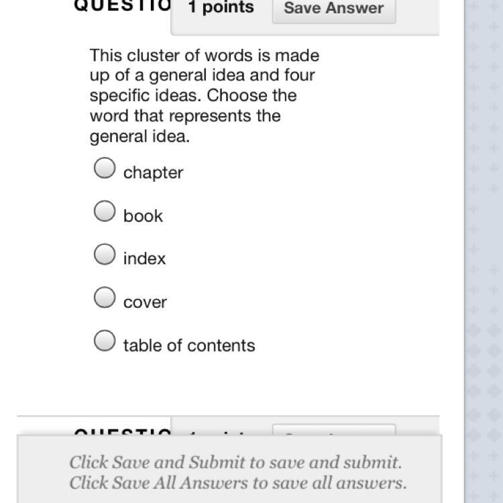This screenshot has width=503, height=503.
Task: Click the top QUESTION heading text
Action: tap(122, 6)
